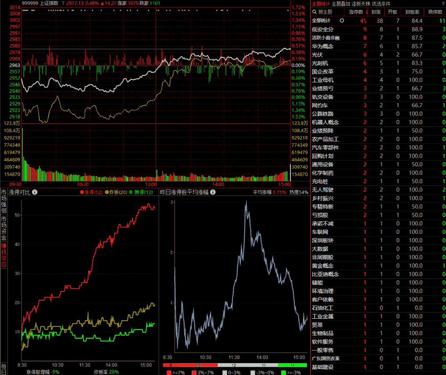Select the 基础建设 theme row
The width and height of the screenshot is (446, 375).
pyautogui.click(x=378, y=367)
